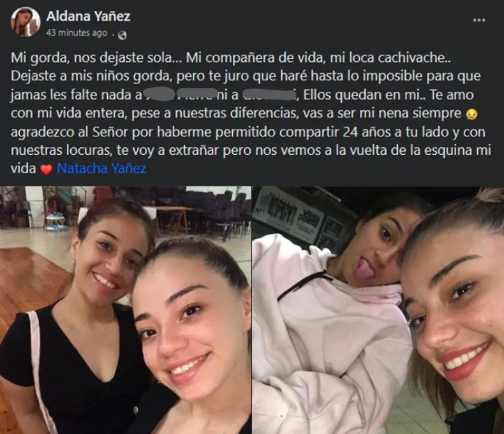The width and height of the screenshot is (504, 434).
Task: Open the right photo of the post
Action: [378, 310]
